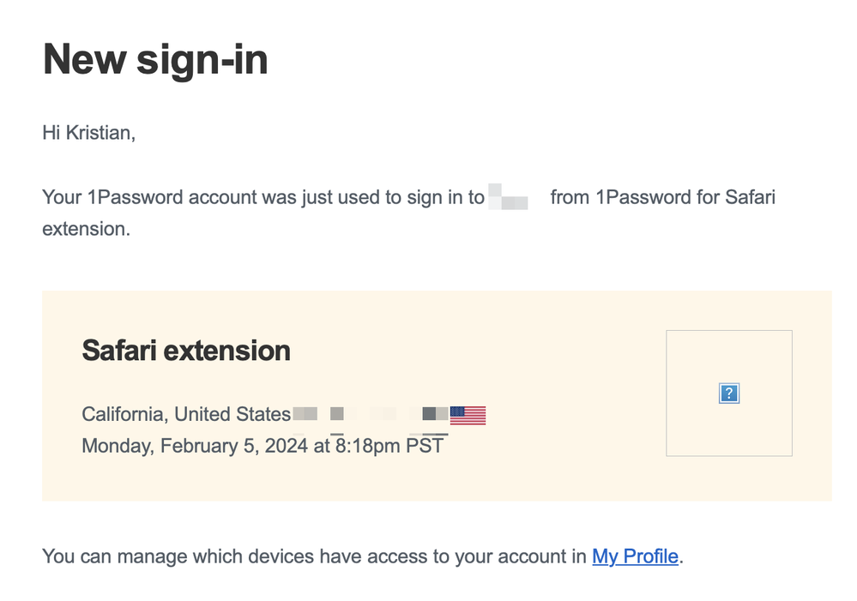Open the My Profile link

tap(635, 556)
